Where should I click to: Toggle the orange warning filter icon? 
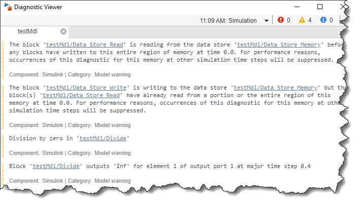coord(302,20)
